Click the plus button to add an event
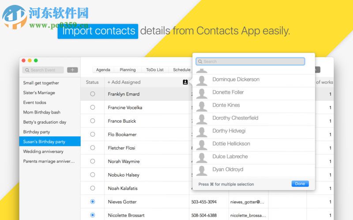 [72, 70]
